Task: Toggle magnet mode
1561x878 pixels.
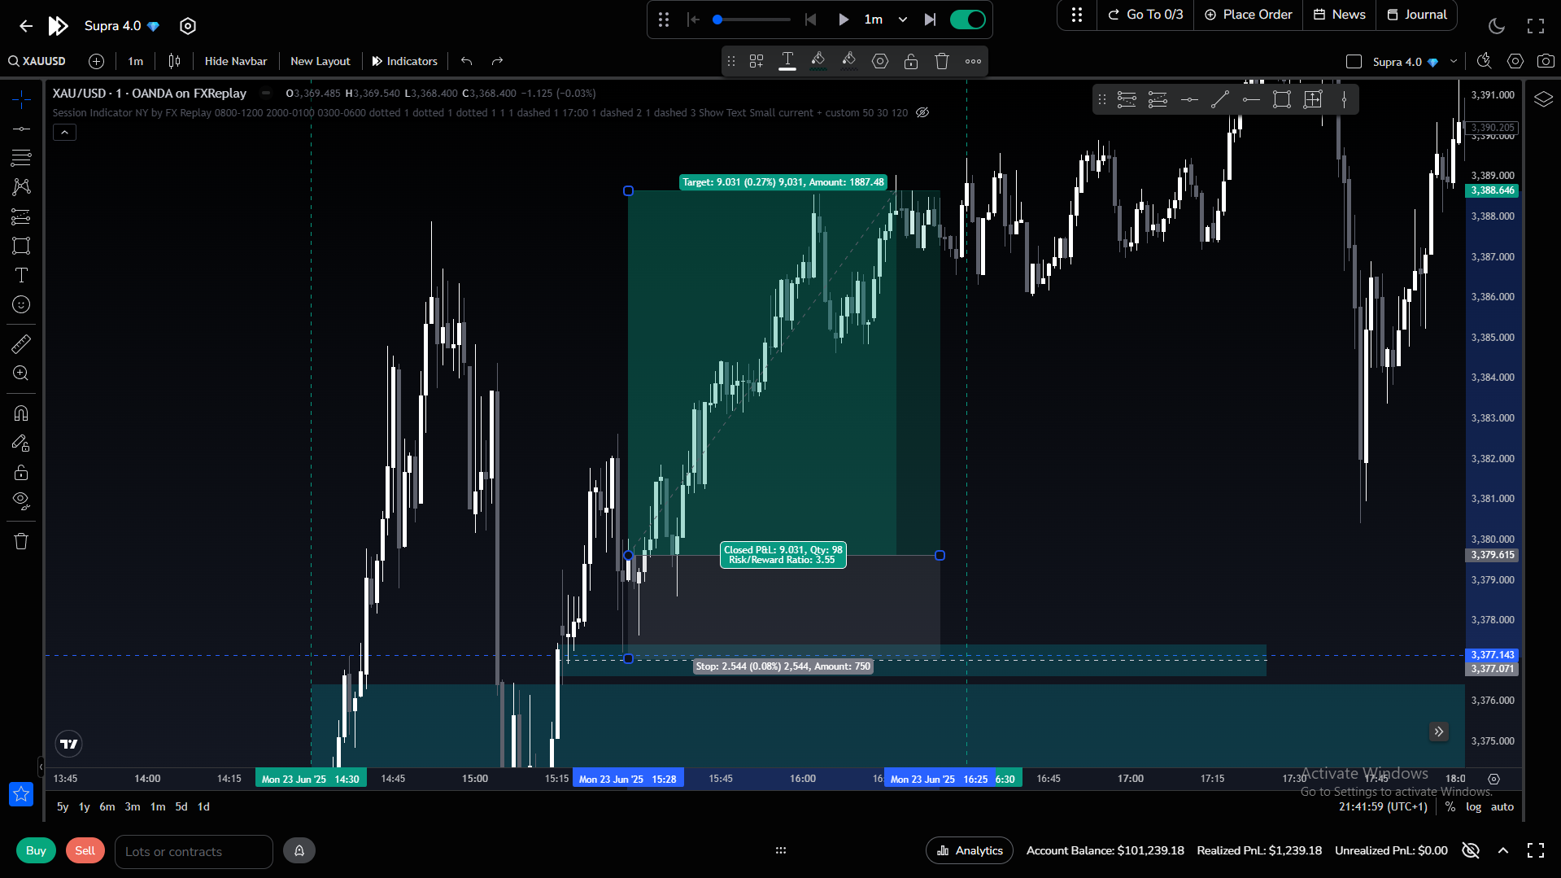Action: 21,413
